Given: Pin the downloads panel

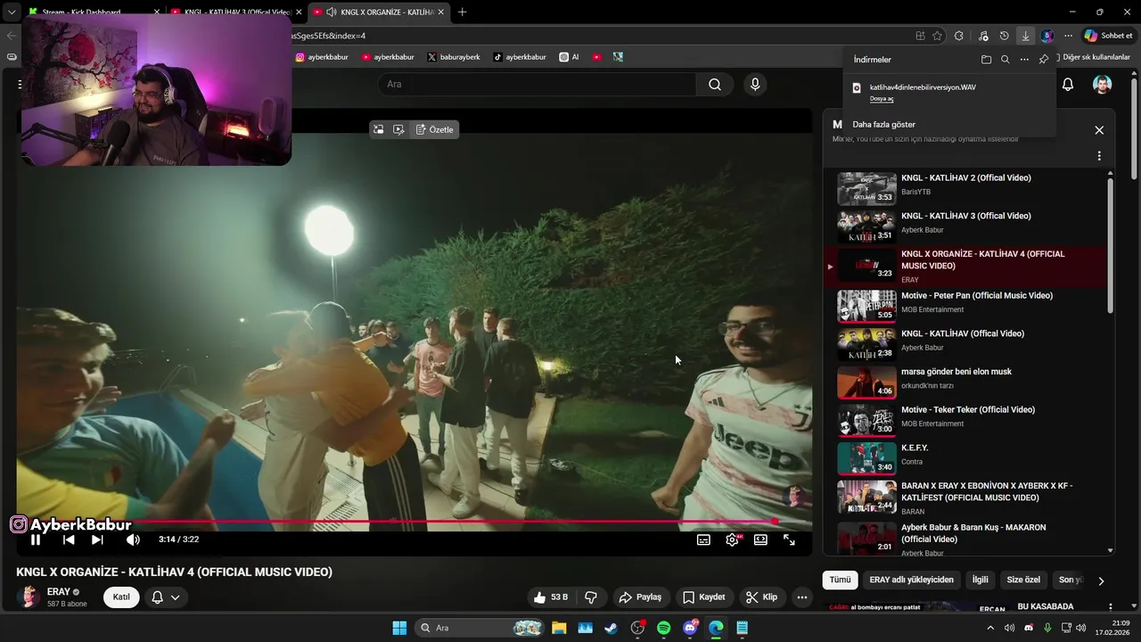Looking at the screenshot, I should 1044,60.
